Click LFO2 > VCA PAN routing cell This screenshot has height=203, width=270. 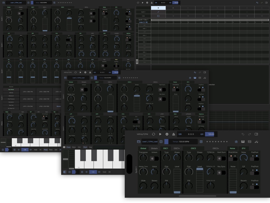[x=44, y=106]
